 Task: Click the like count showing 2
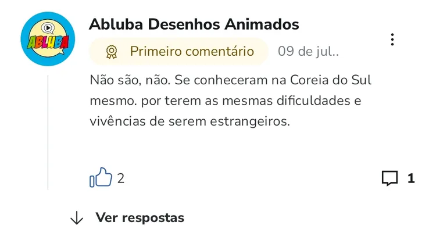point(121,178)
